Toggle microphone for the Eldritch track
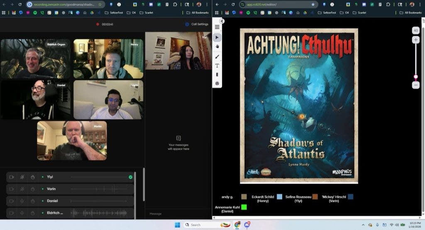The image size is (425, 230). pos(22,213)
